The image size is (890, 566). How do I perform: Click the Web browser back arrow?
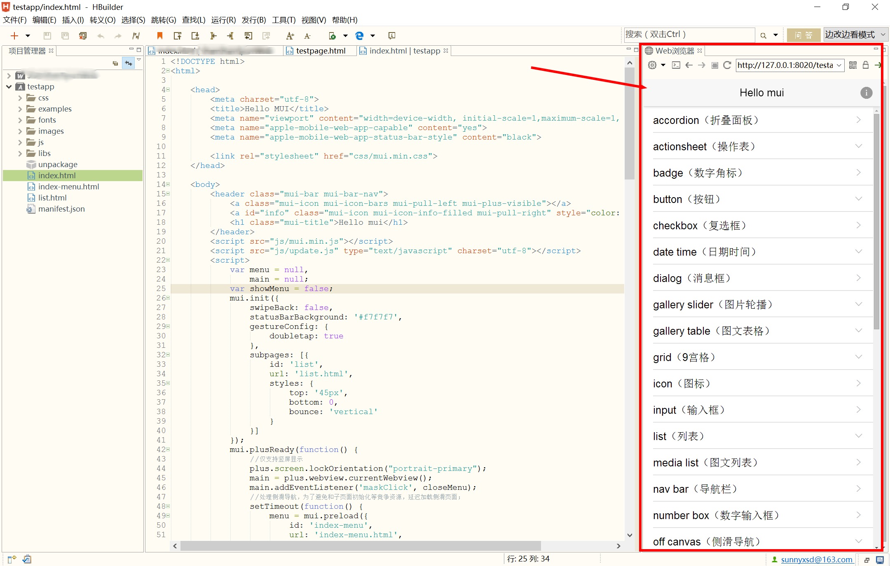(689, 65)
